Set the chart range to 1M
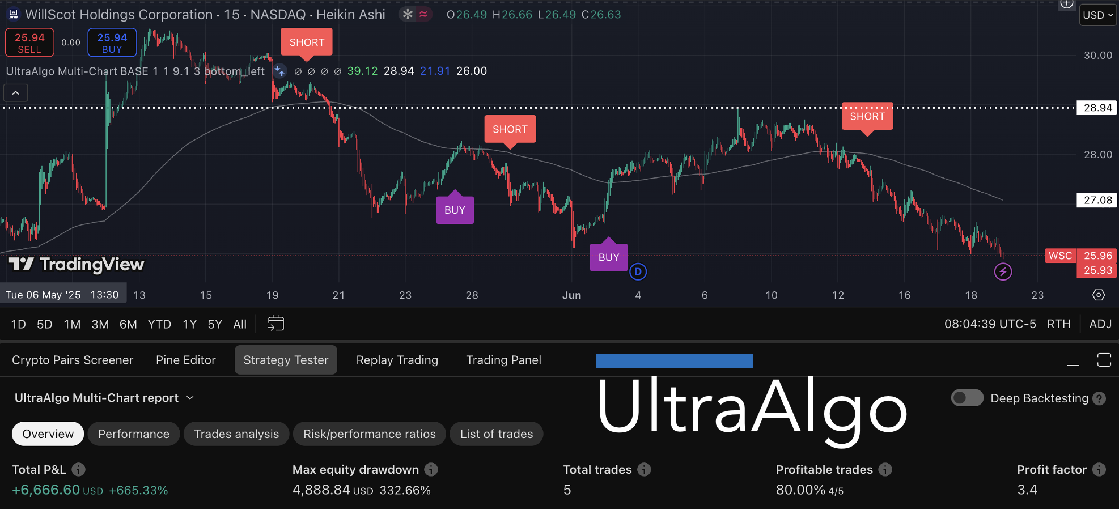Viewport: 1119px width, 510px height. (72, 324)
